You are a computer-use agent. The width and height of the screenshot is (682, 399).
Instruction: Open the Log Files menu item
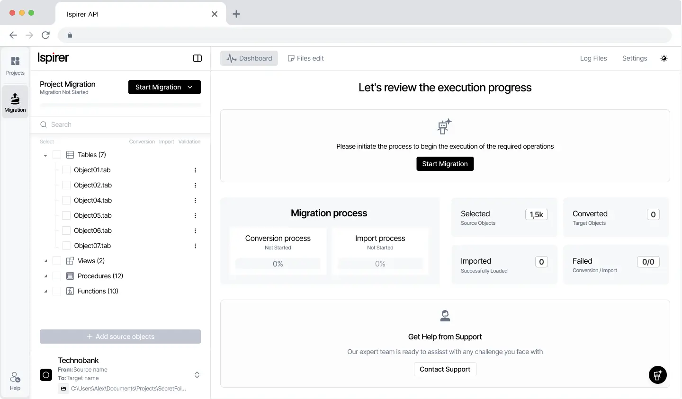coord(593,58)
